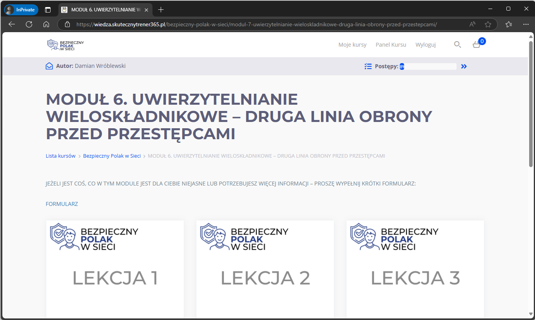The height and width of the screenshot is (320, 535).
Task: Click the JEŻELI JEST COŚ instruction text
Action: pos(230,183)
